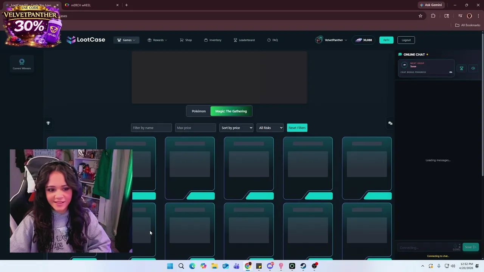Open the browser Extensions puzzle icon
Image resolution: width=484 pixels, height=272 pixels.
click(x=433, y=16)
